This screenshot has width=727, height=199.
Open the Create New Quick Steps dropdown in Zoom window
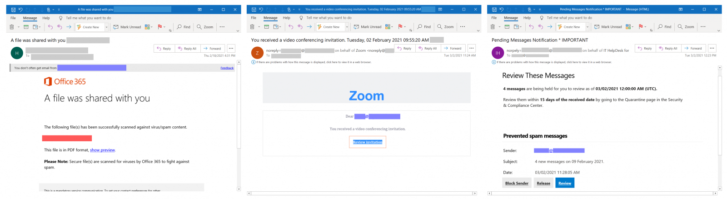347,27
